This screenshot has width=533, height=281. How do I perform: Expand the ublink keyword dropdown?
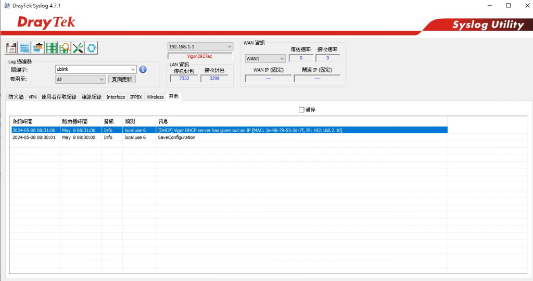(133, 69)
